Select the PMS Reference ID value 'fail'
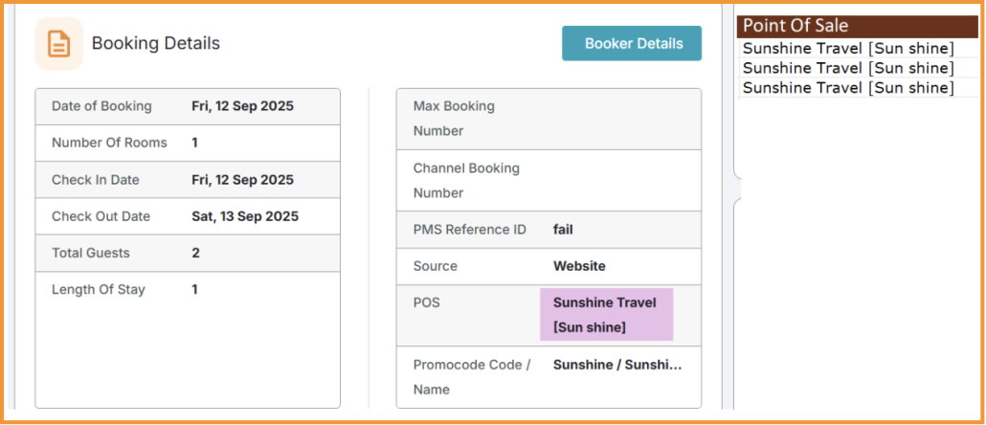Image resolution: width=986 pixels, height=425 pixels. coord(563,230)
